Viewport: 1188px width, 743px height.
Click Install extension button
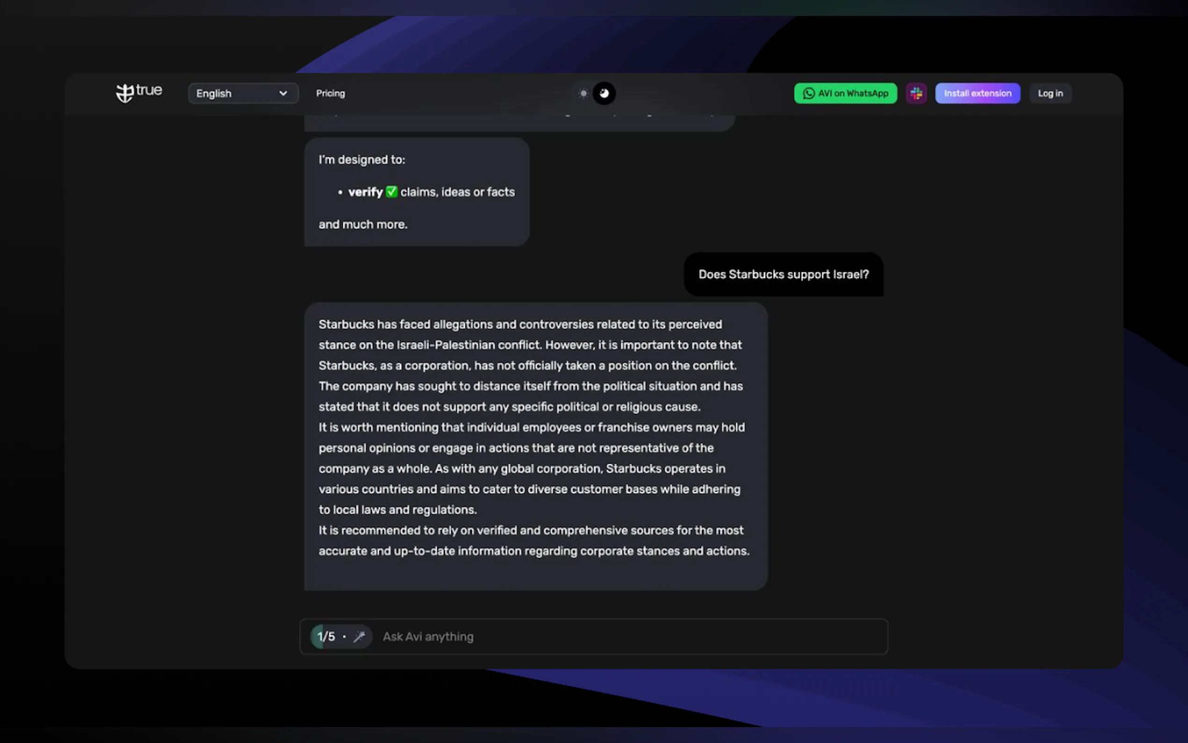(x=978, y=94)
